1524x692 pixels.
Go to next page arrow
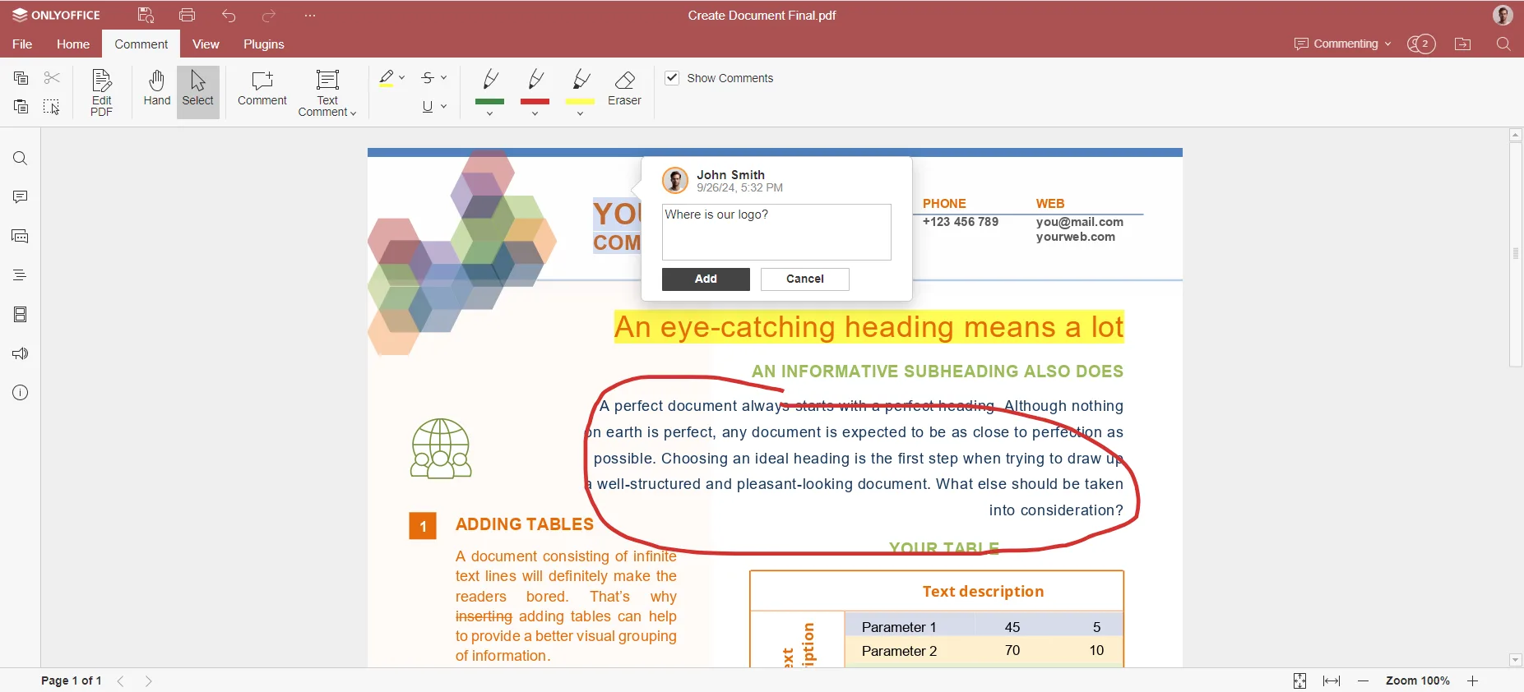click(x=148, y=680)
